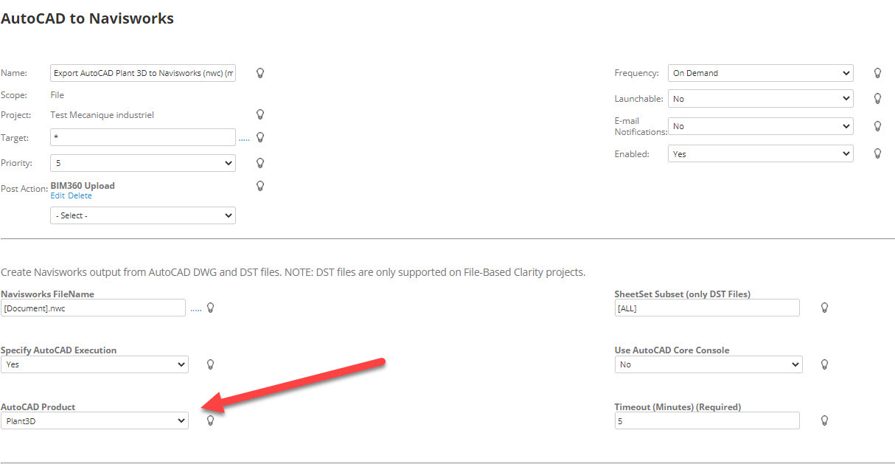
Task: Click the lightbulb icon beside Frequency dropdown
Action: click(x=877, y=73)
